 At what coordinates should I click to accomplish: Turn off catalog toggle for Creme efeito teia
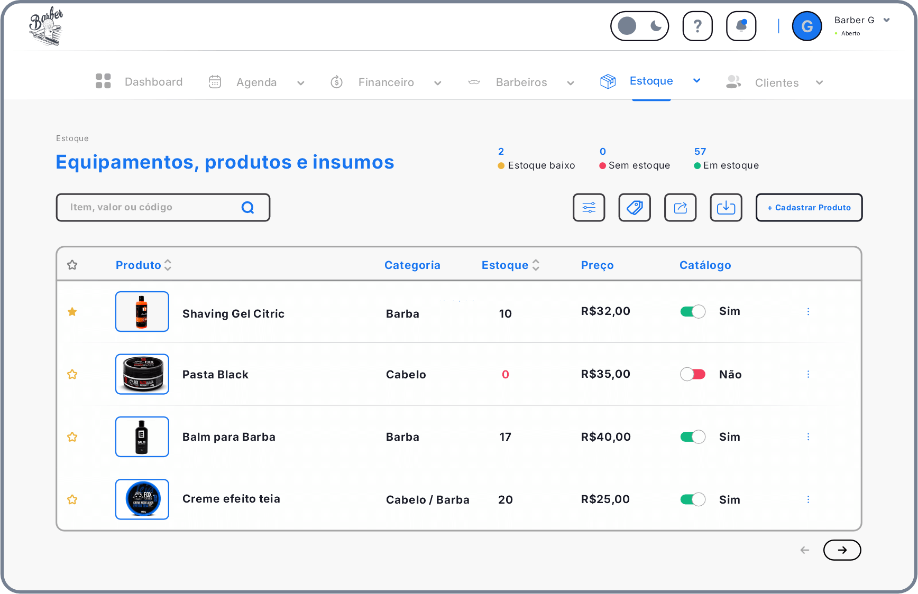(x=693, y=499)
